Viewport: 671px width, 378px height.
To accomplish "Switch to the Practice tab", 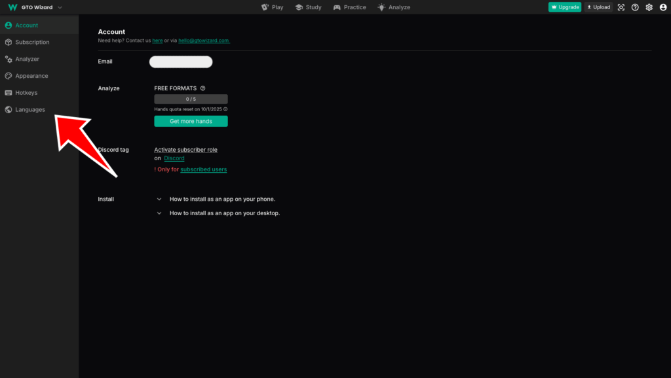I will pos(349,7).
